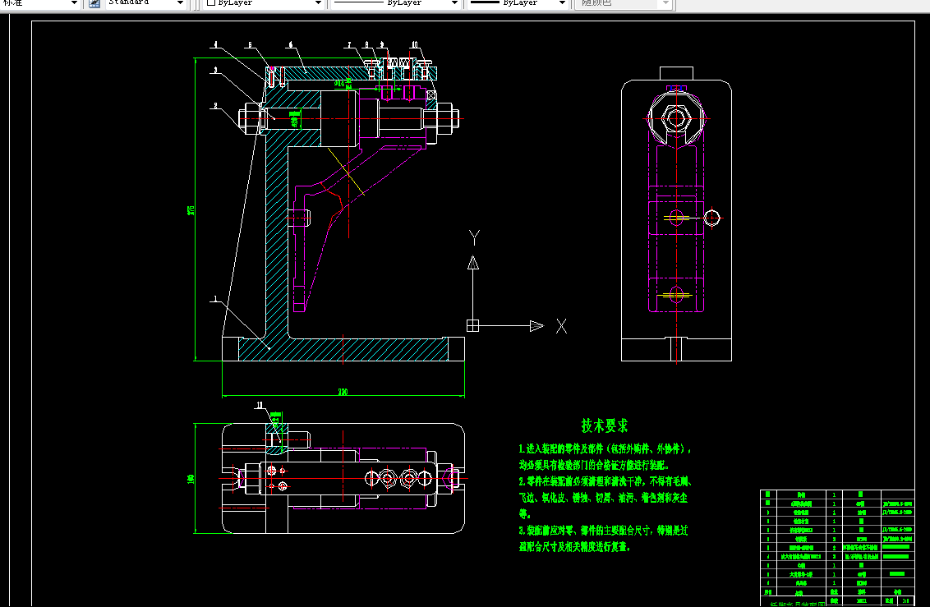Click the ByLayer color swatch square
Image resolution: width=930 pixels, height=607 pixels.
click(x=210, y=2)
